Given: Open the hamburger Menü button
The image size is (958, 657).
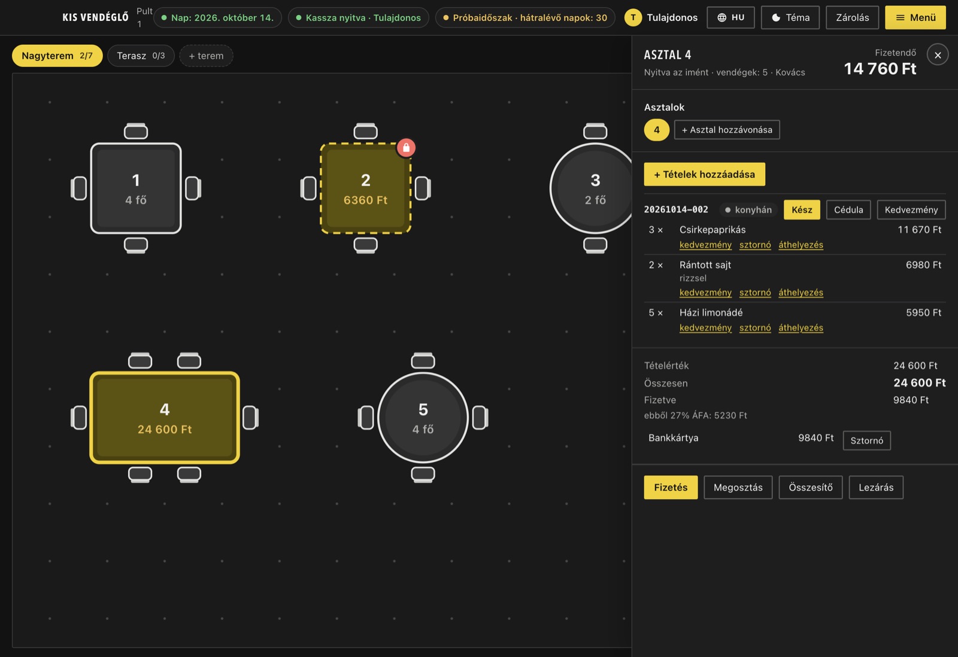Looking at the screenshot, I should coord(915,17).
